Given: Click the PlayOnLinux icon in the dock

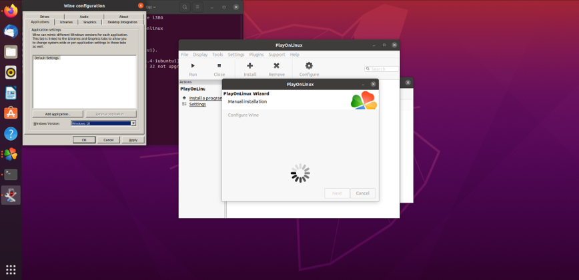Looking at the screenshot, I should click(x=11, y=154).
